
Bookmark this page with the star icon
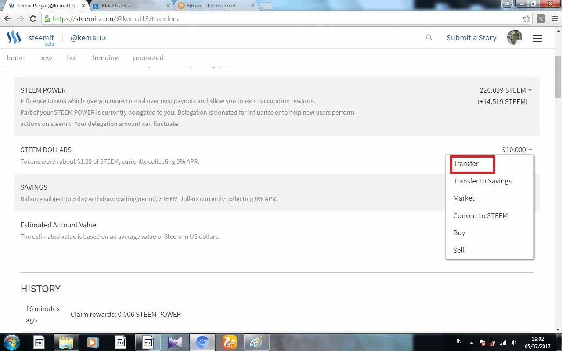[526, 19]
